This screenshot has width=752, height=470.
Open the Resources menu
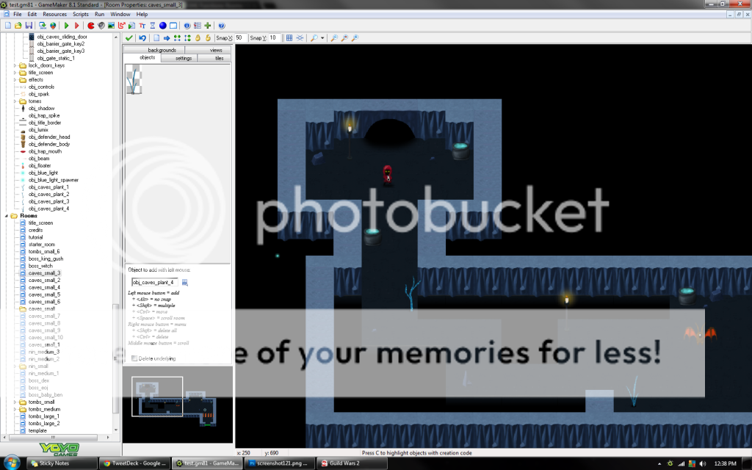[54, 14]
